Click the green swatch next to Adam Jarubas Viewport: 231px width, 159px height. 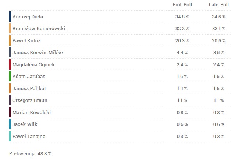10,76
